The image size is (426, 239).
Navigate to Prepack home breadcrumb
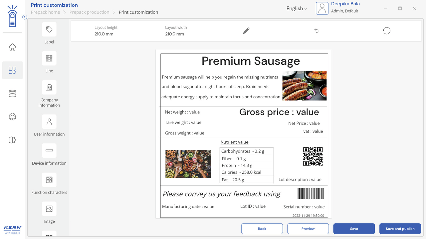pyautogui.click(x=45, y=12)
